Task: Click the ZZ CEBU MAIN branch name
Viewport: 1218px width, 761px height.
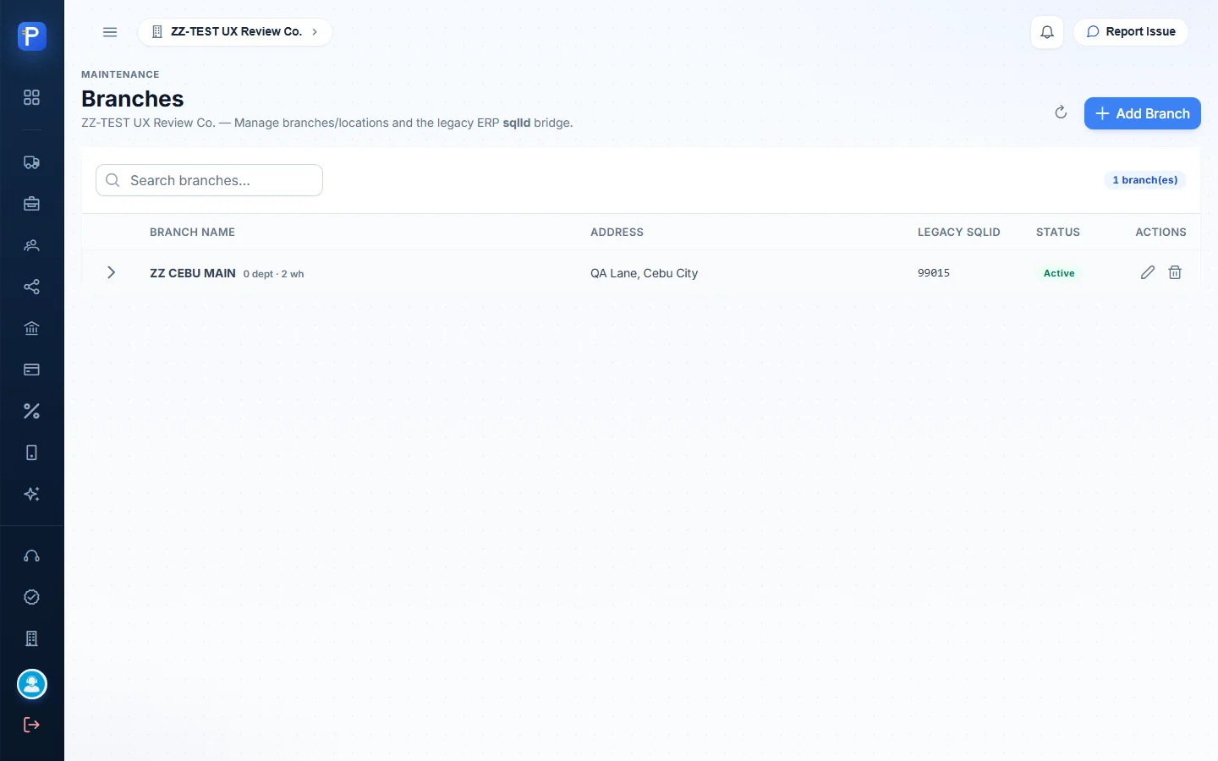Action: point(193,273)
